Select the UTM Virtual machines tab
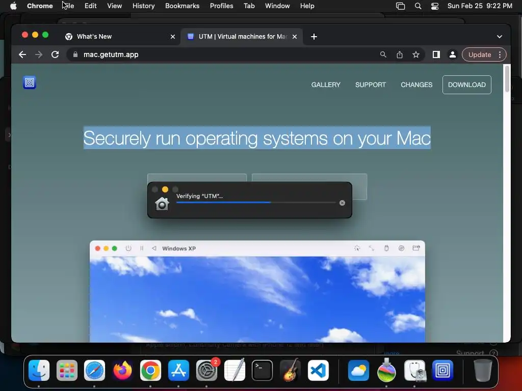Screen dimensions: 522x391 [242, 37]
